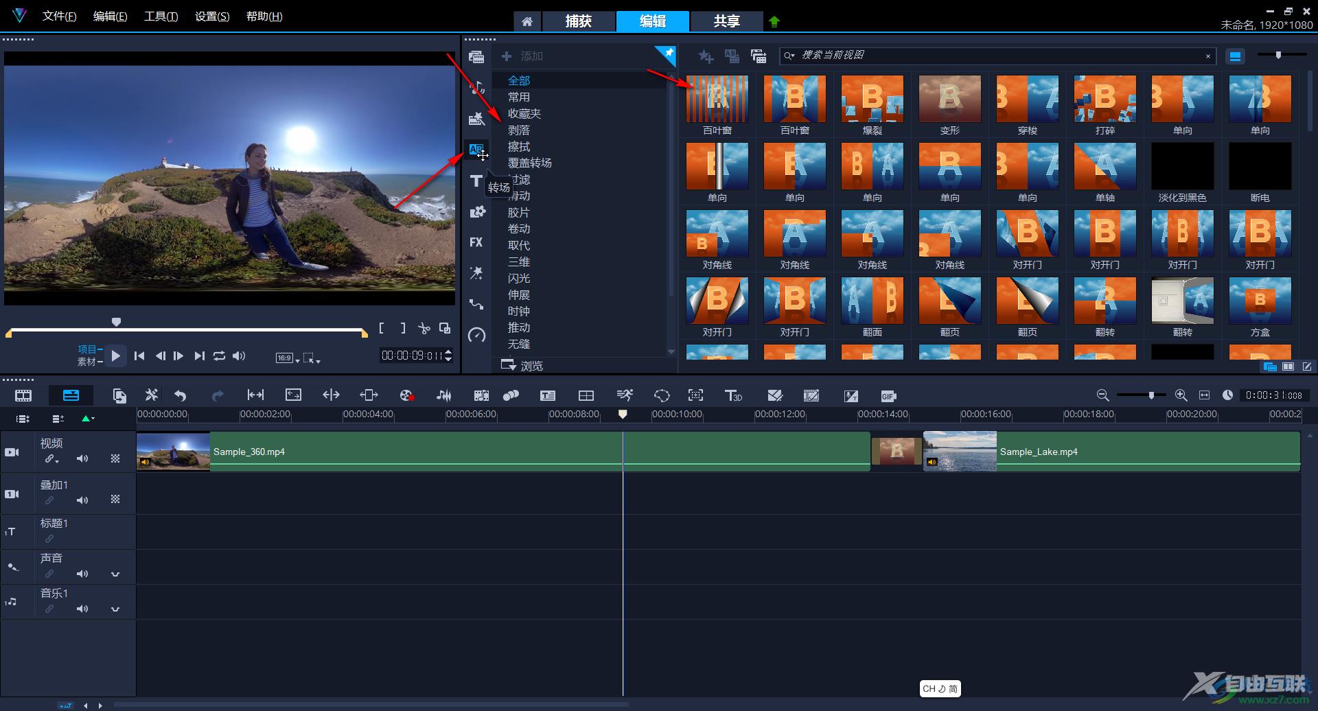Select the 三维 transition category
The height and width of the screenshot is (711, 1318).
point(519,261)
